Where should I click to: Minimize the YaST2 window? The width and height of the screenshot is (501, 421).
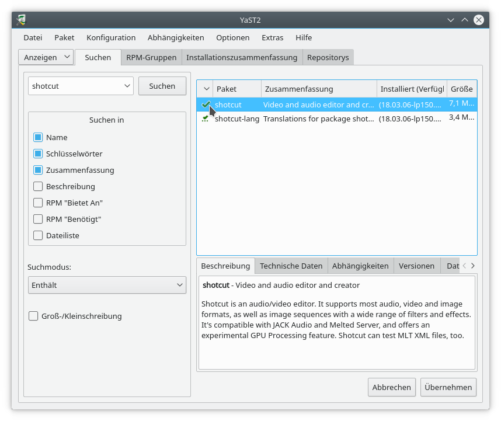(x=451, y=20)
